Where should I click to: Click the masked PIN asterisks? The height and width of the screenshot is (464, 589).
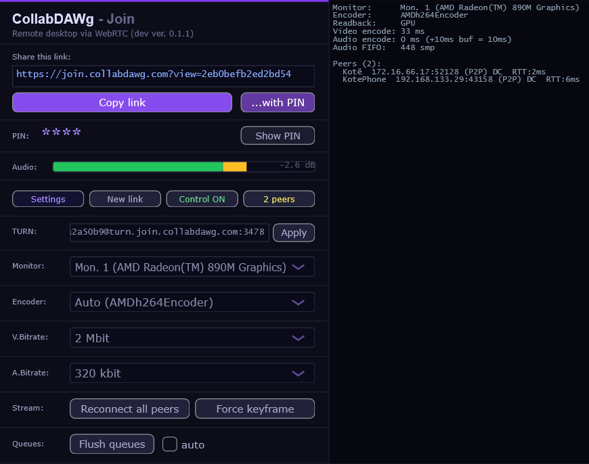click(x=61, y=132)
